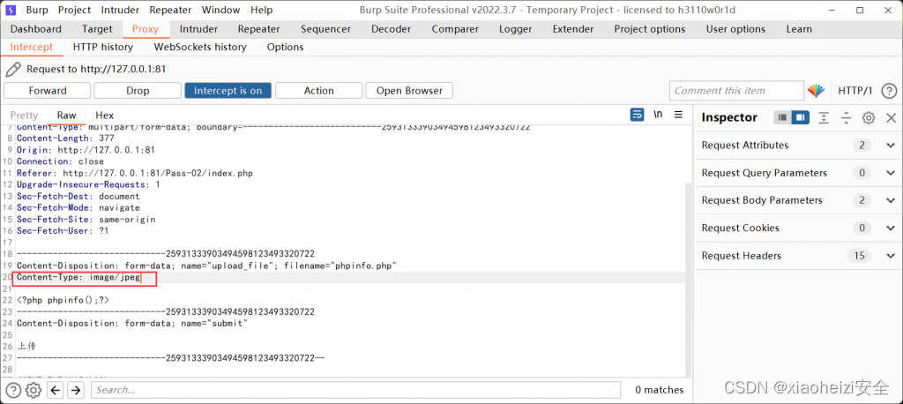Click the pencil edit-target icon
This screenshot has width=903, height=404.
[13, 69]
